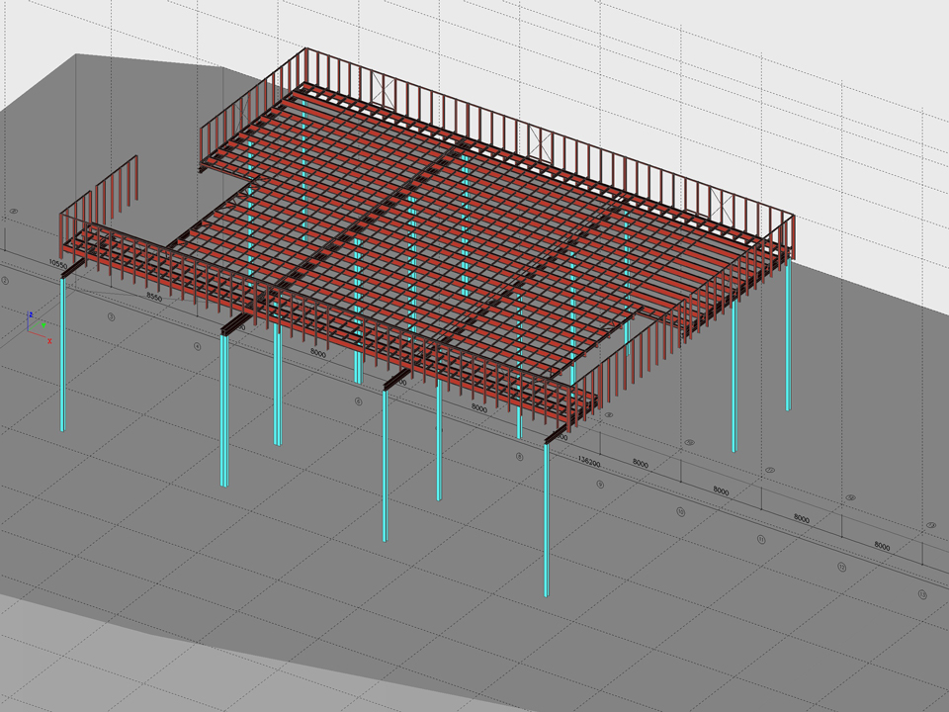Pick grid bubble number 13

tap(921, 594)
